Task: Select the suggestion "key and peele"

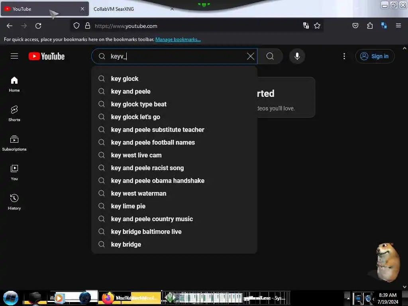Action: 174,91
